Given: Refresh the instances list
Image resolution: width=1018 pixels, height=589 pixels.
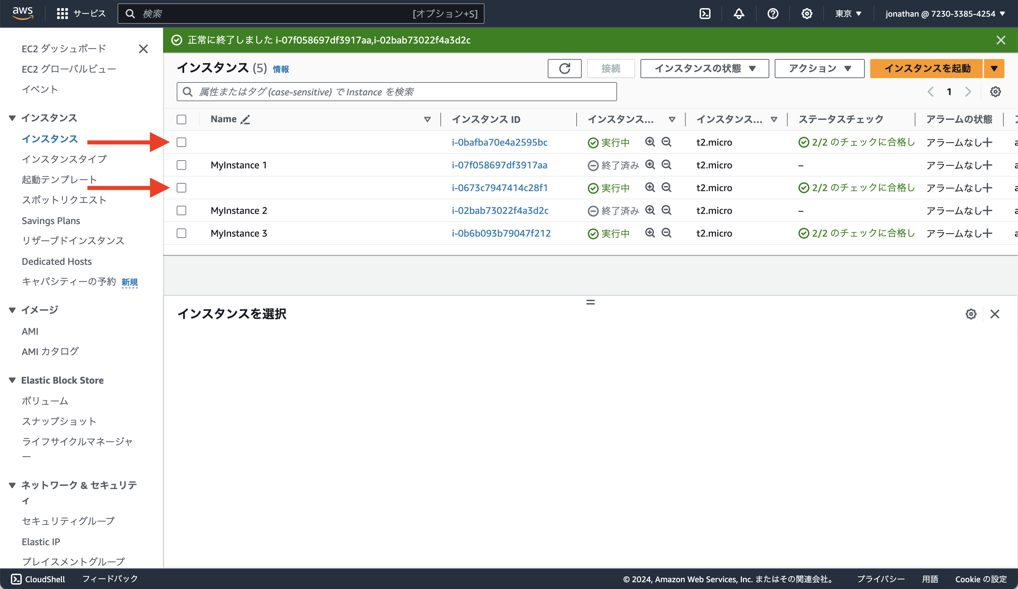Looking at the screenshot, I should (x=564, y=68).
